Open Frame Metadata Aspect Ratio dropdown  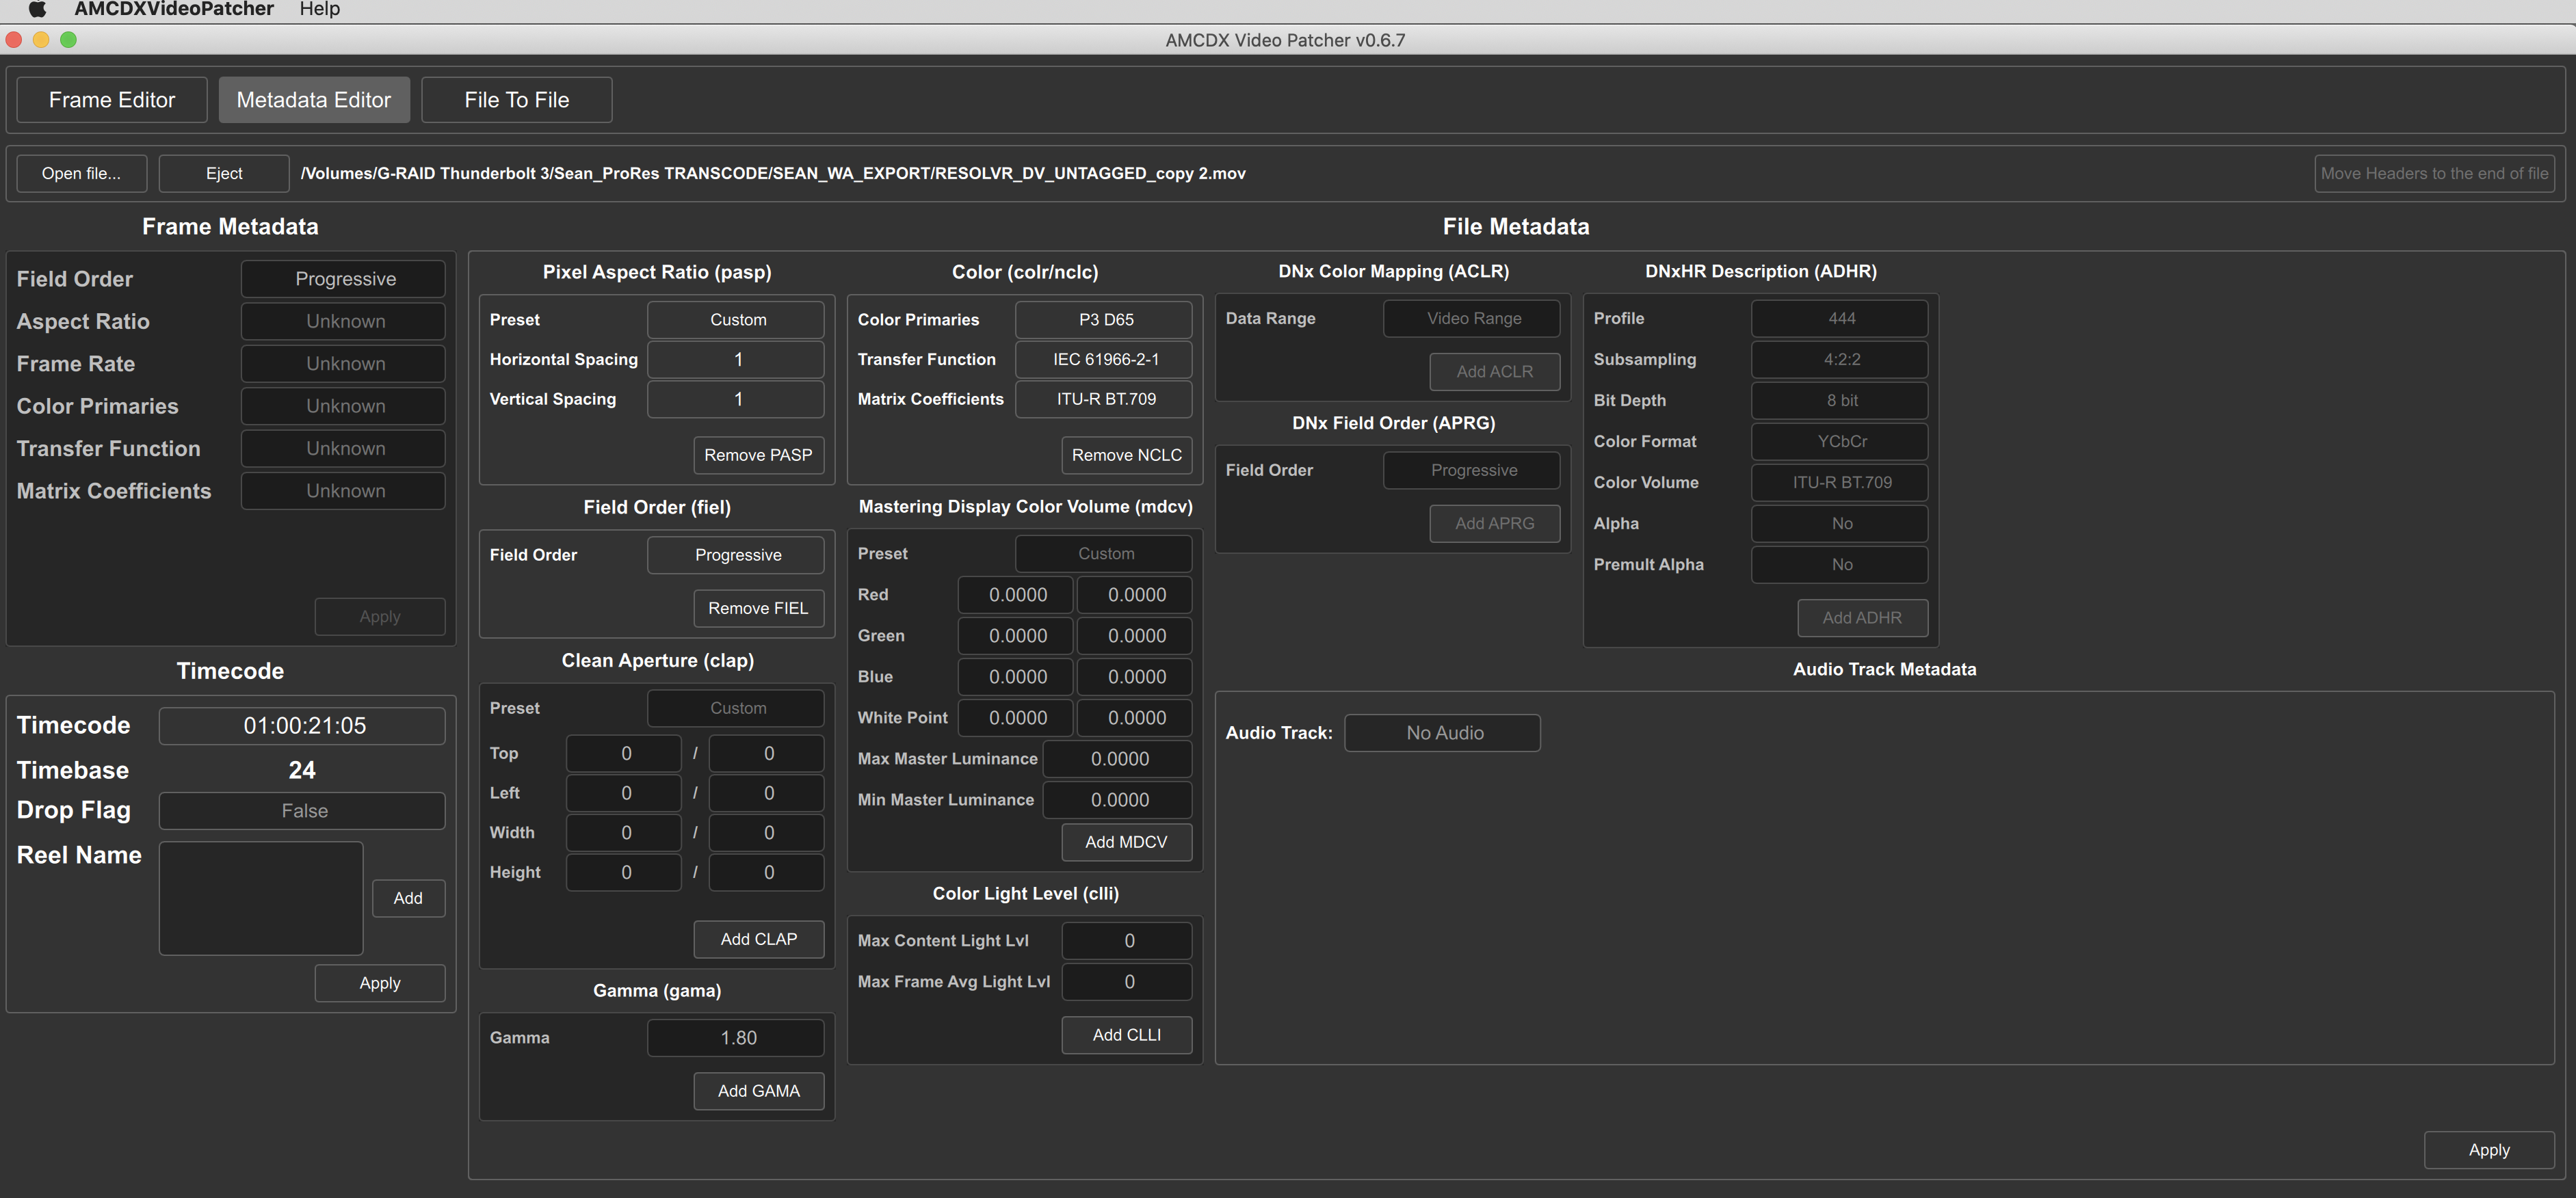coord(343,321)
